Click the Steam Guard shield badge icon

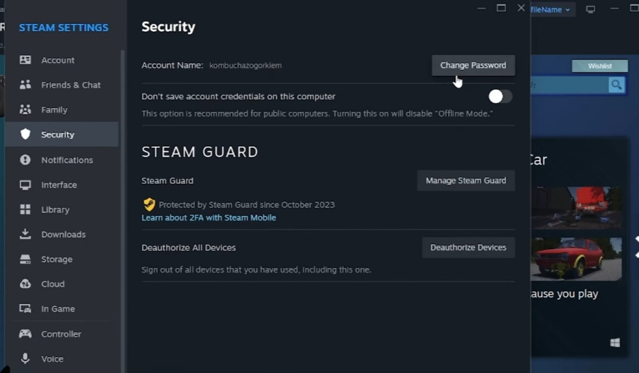click(x=149, y=204)
